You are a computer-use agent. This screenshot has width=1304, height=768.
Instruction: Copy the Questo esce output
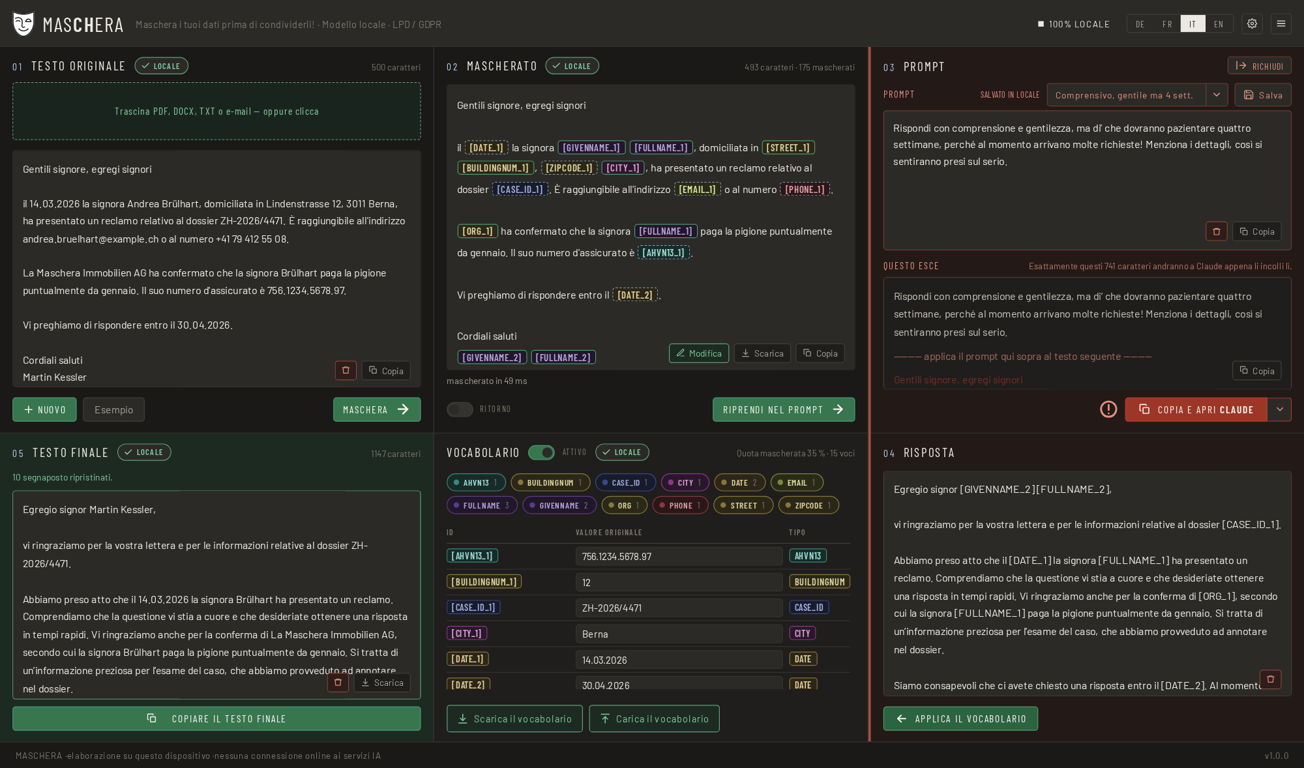coord(1256,370)
